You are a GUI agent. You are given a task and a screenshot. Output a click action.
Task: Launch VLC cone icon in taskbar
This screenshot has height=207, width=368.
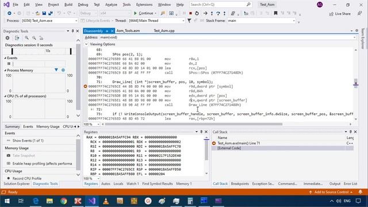pos(106,201)
